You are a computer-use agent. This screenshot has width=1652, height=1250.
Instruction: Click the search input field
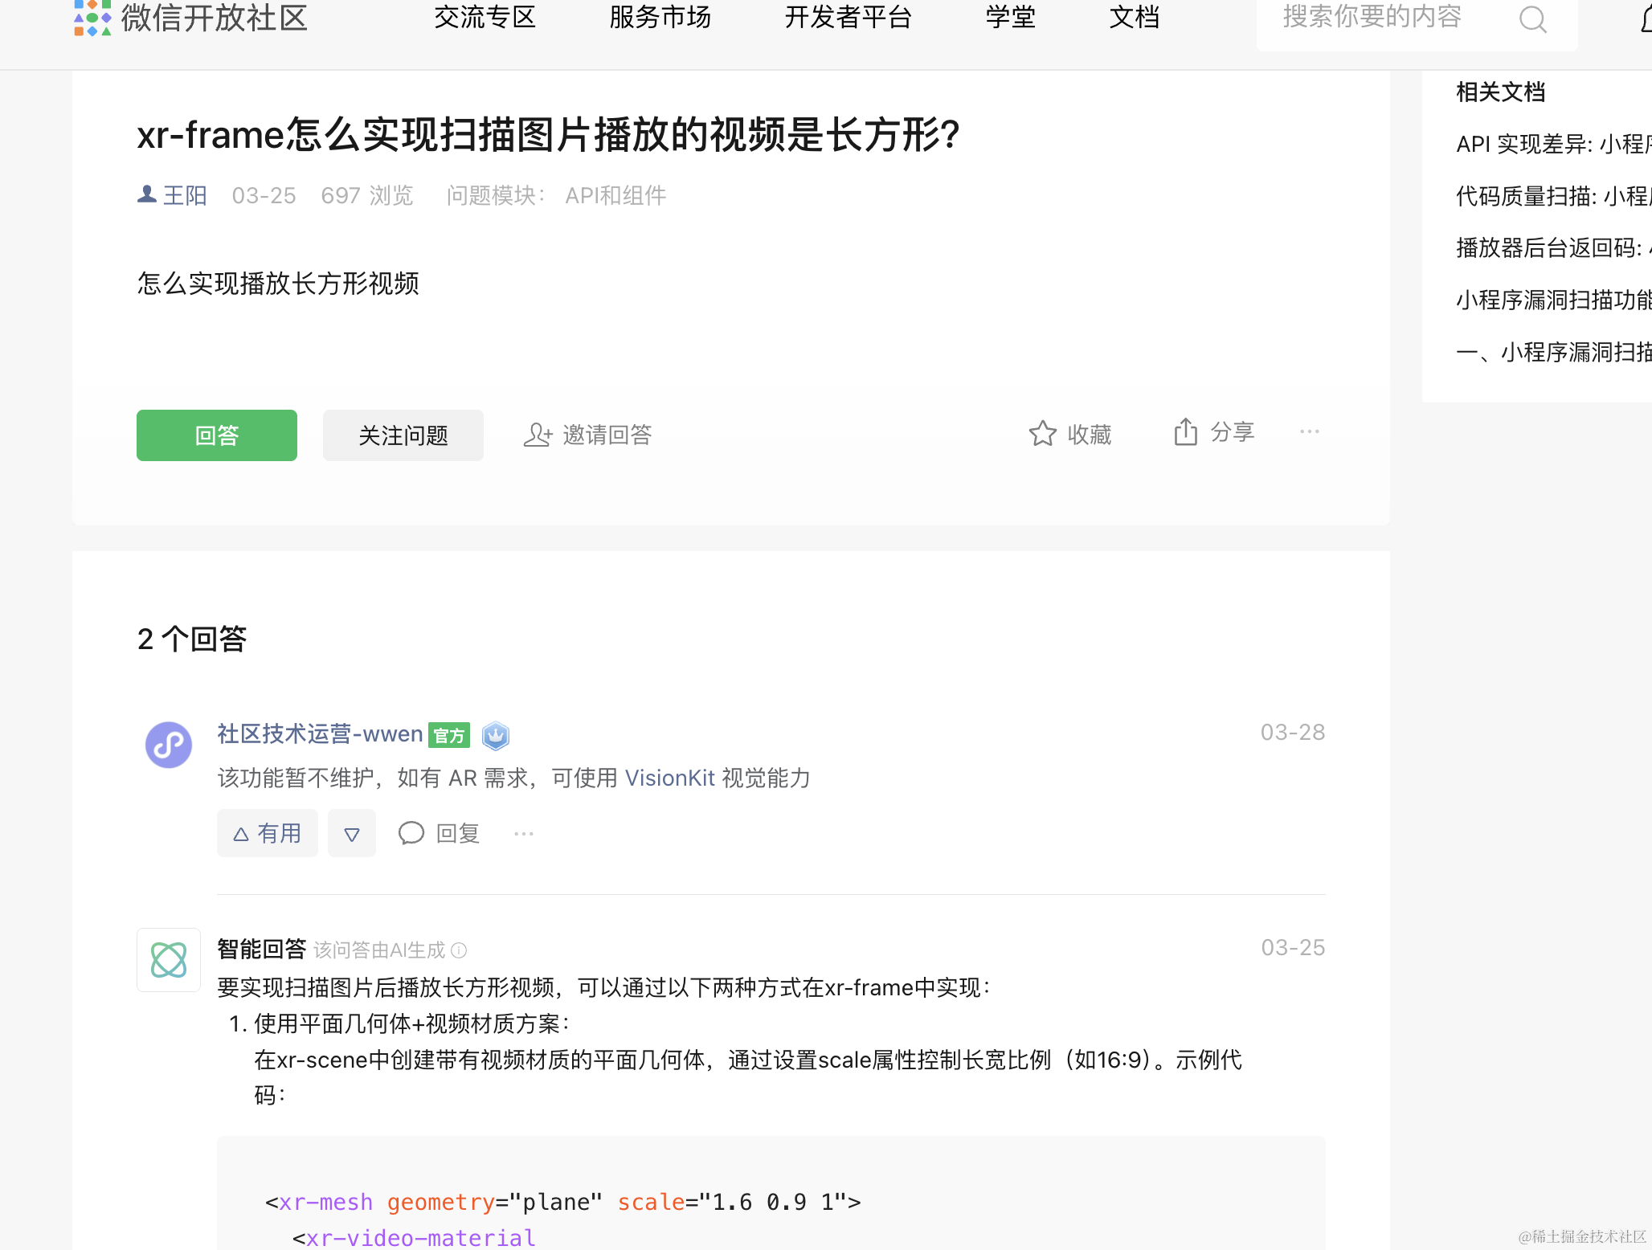pos(1372,18)
